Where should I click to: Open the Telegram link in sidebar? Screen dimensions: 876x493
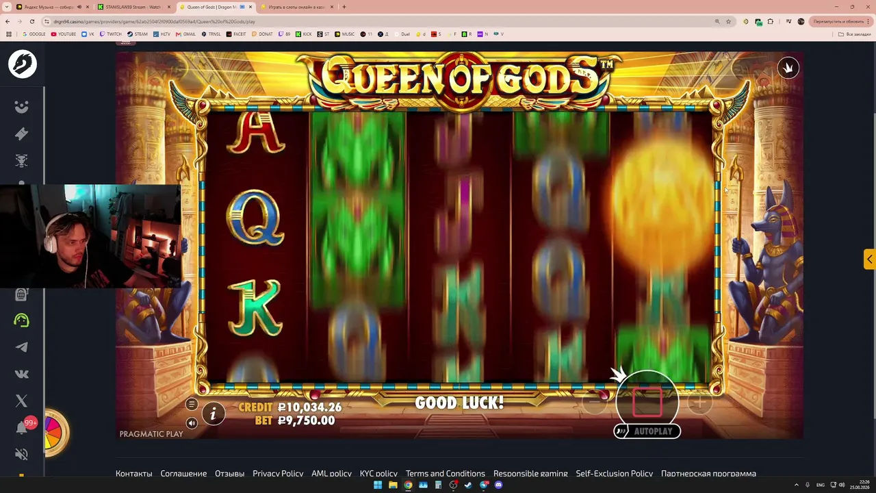(22, 347)
